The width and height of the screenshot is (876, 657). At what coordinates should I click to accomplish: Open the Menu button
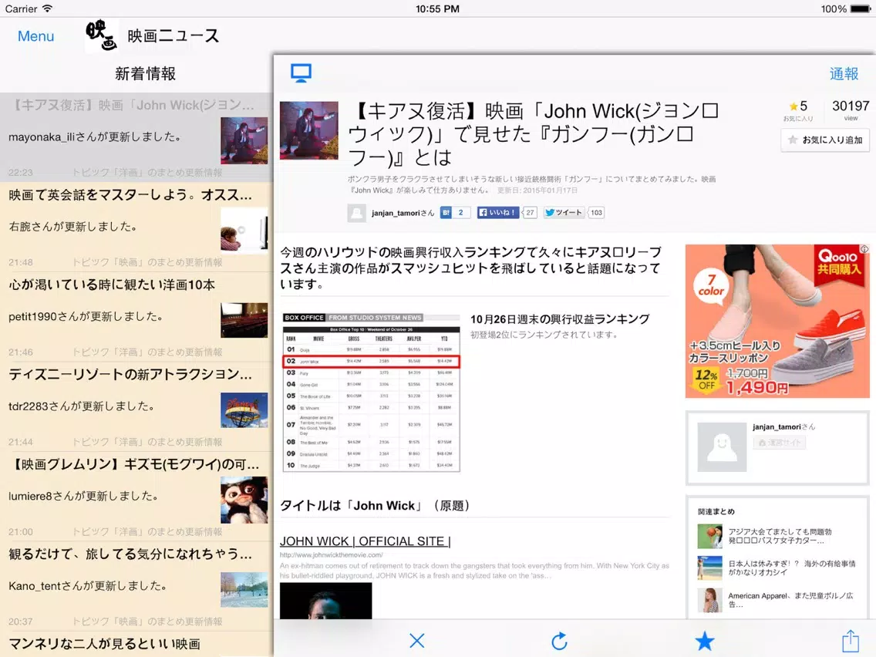[x=35, y=35]
